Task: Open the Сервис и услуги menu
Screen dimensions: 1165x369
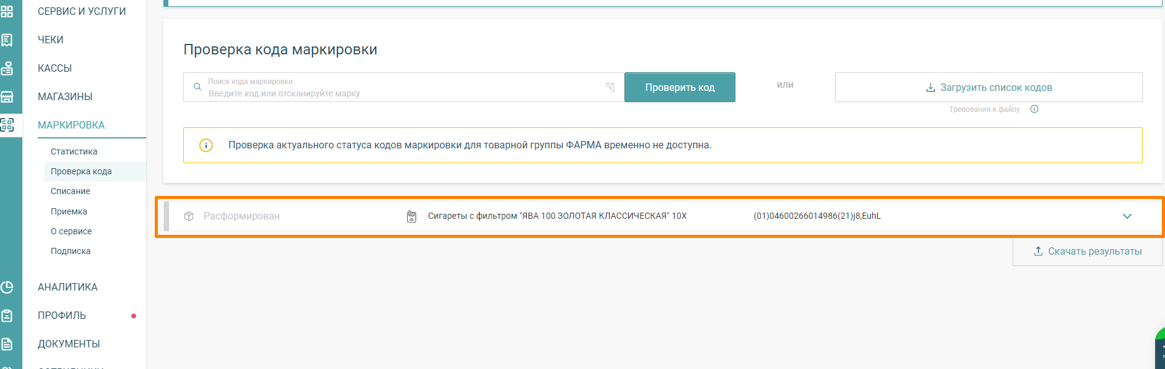Action: [x=82, y=11]
